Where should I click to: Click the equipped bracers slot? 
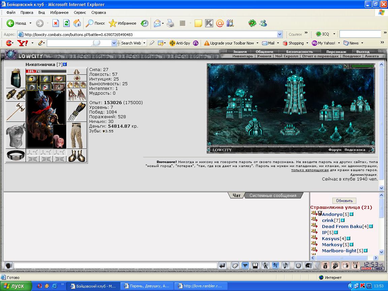click(15, 95)
